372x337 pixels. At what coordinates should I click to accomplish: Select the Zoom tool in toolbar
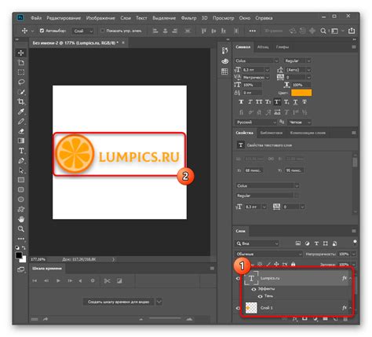tap(21, 229)
